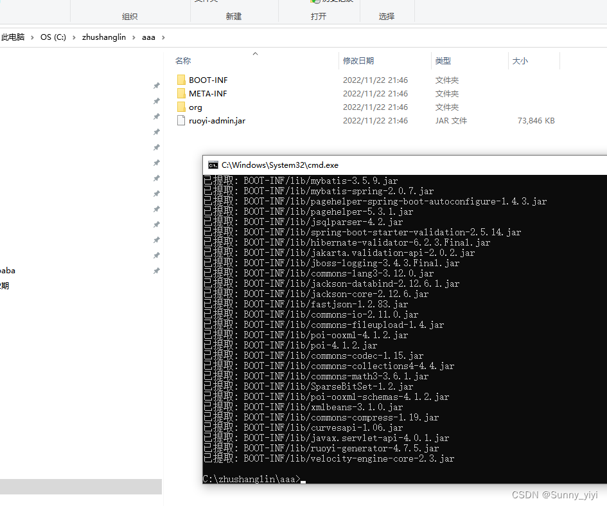
Task: Click the pin icon next to the aba entry
Action: tap(155, 270)
